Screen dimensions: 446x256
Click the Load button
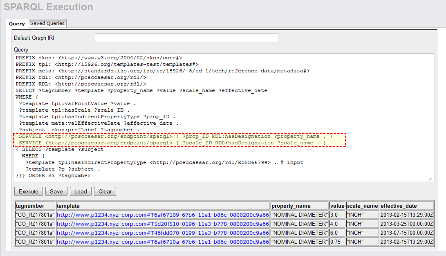[x=81, y=191]
